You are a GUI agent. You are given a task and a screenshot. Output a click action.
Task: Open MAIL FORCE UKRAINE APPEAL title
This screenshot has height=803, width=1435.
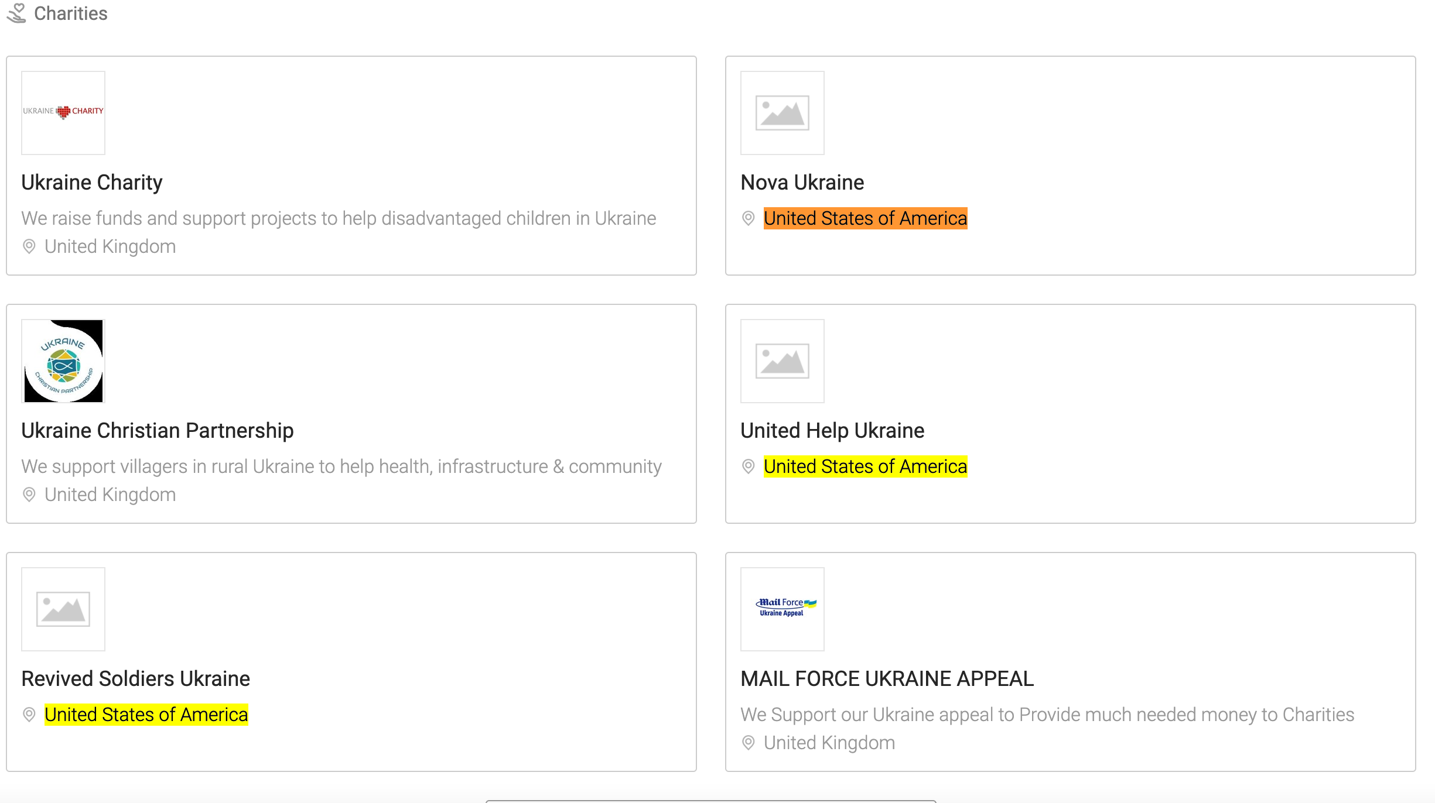pyautogui.click(x=887, y=679)
